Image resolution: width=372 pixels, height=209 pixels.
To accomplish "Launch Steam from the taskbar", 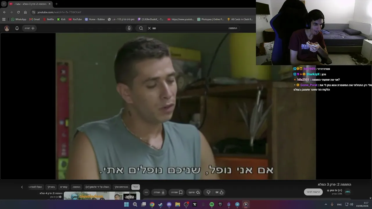I will pos(160,204).
